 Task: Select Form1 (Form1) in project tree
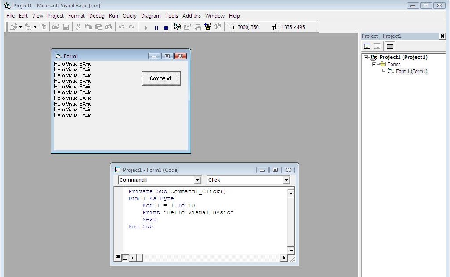coord(411,71)
